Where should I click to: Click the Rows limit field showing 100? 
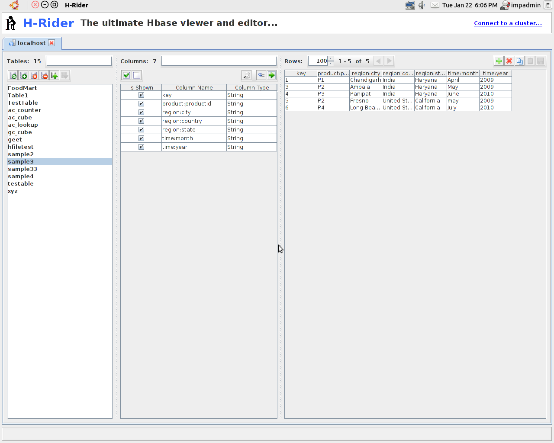point(318,61)
